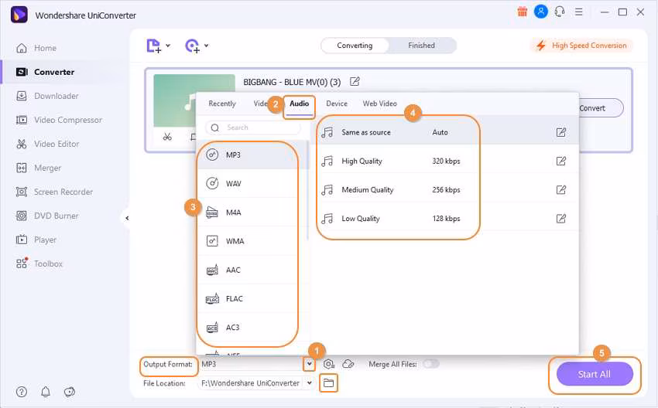Open the help question mark icon

point(22,392)
